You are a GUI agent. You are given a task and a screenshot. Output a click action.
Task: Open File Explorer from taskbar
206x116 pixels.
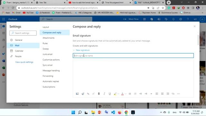pos(93,112)
